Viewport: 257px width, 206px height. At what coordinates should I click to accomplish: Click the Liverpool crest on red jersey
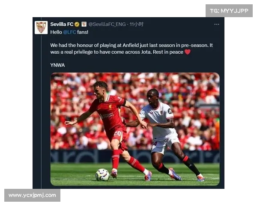click(x=111, y=107)
